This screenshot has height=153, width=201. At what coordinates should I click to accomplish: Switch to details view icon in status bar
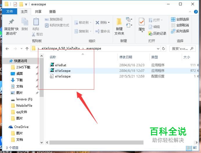point(189,148)
